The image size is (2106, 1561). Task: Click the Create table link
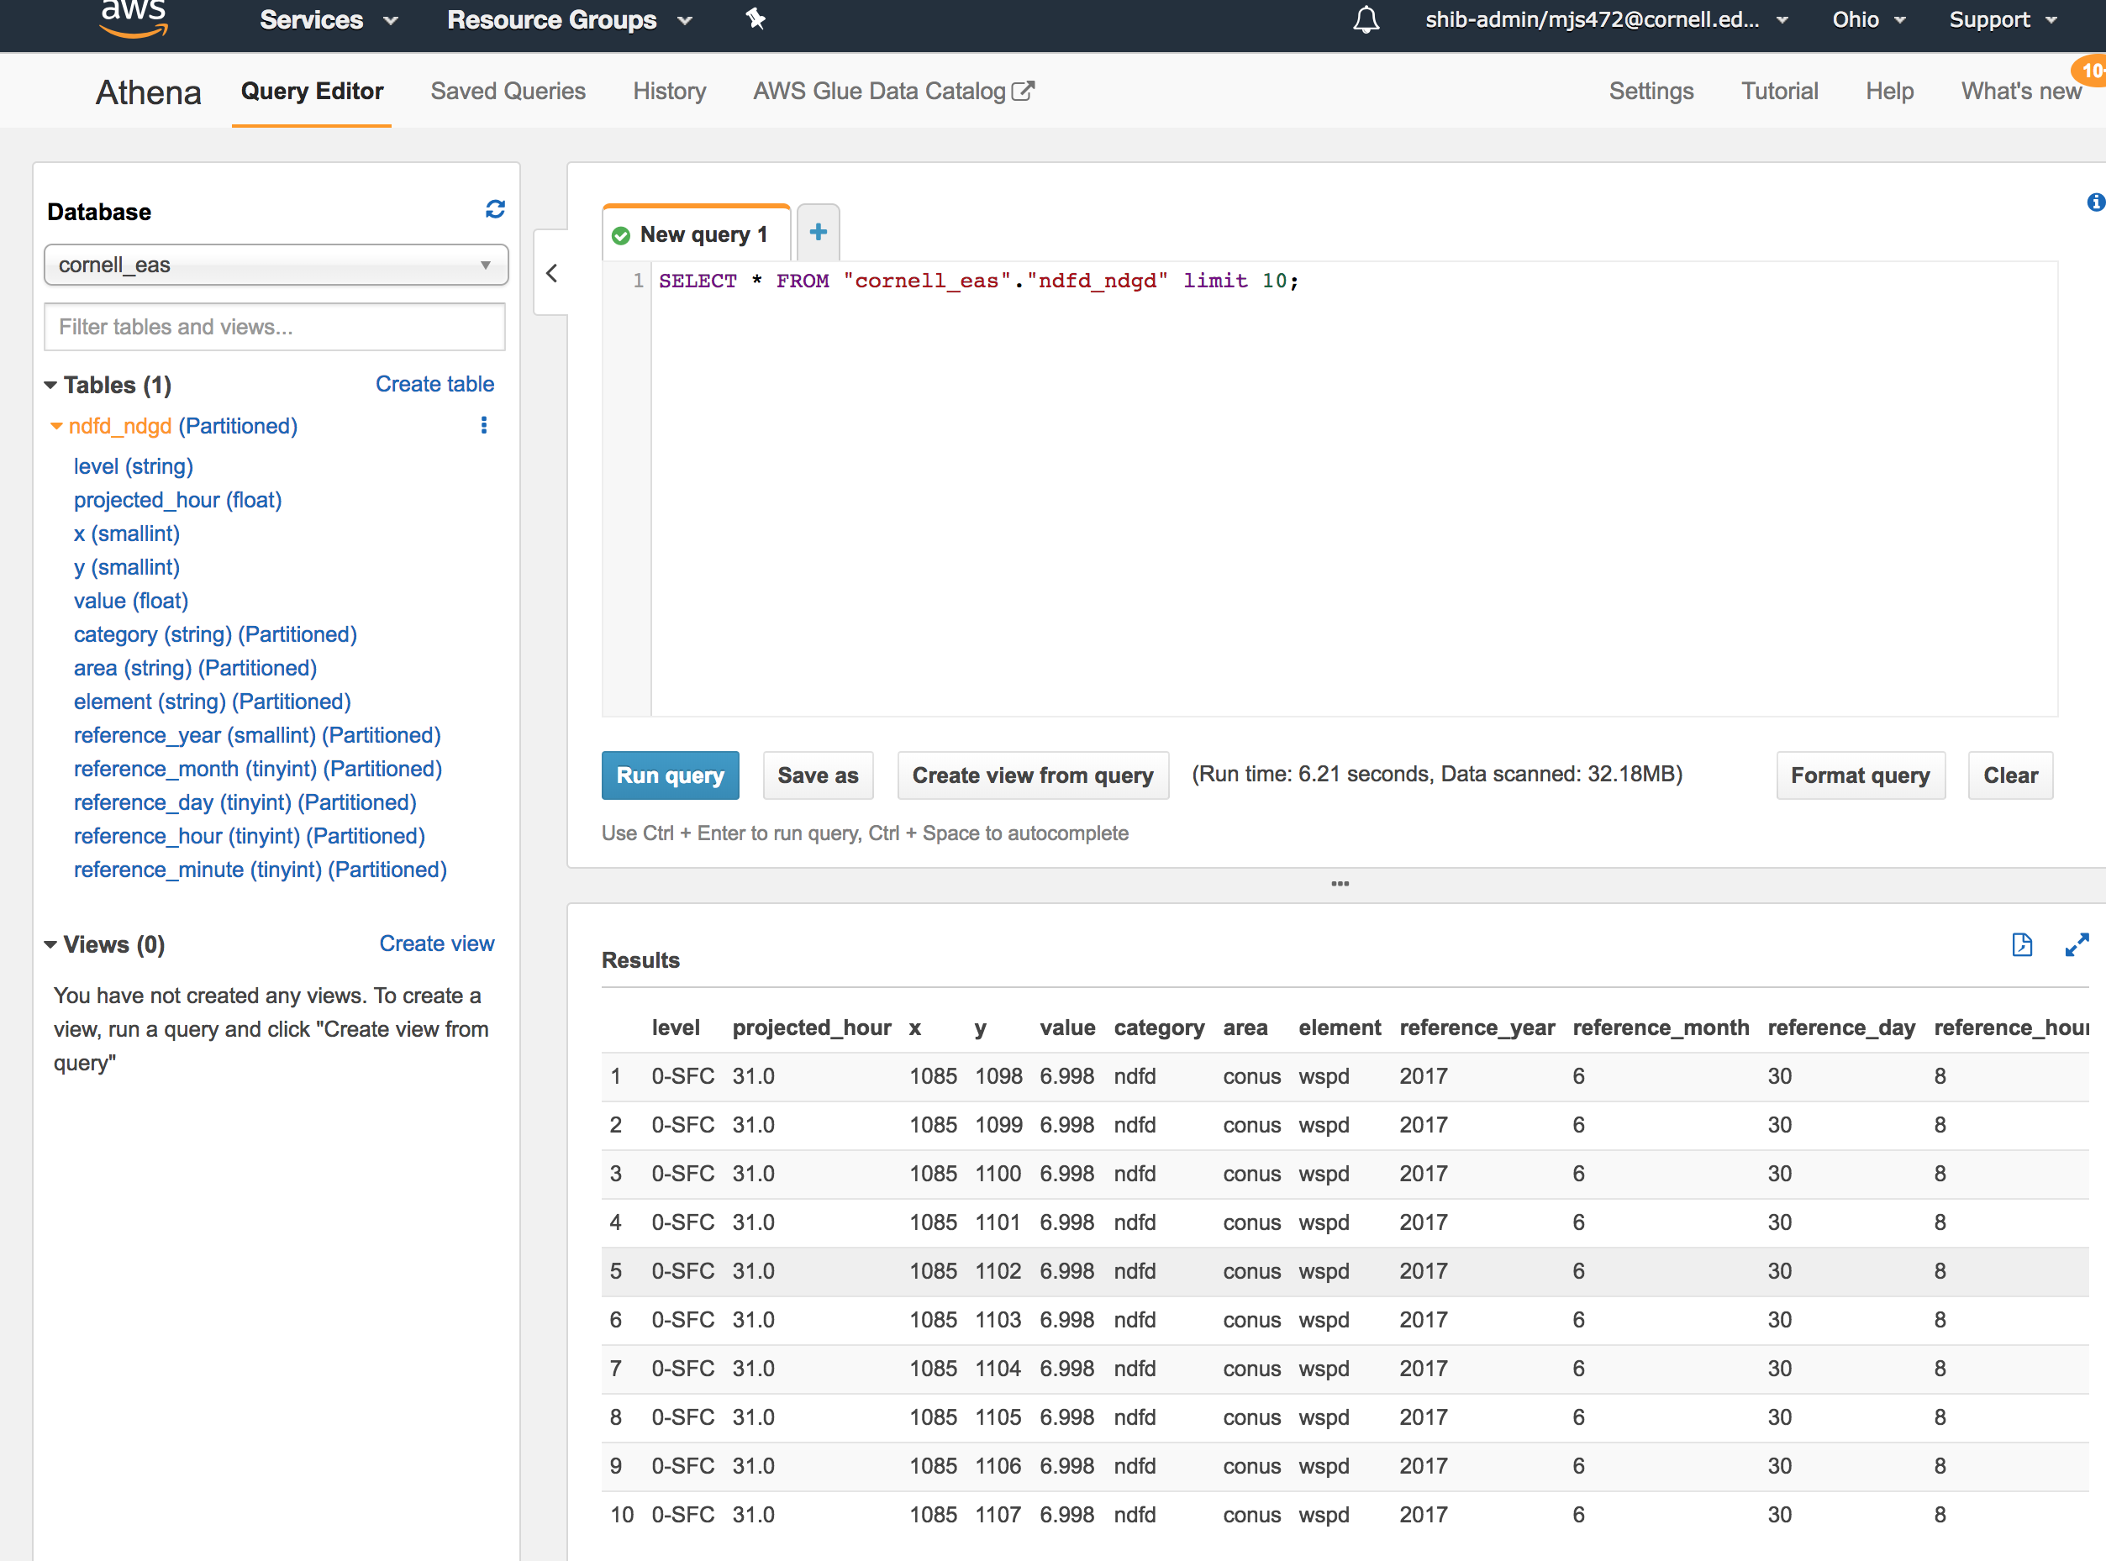pyautogui.click(x=434, y=384)
